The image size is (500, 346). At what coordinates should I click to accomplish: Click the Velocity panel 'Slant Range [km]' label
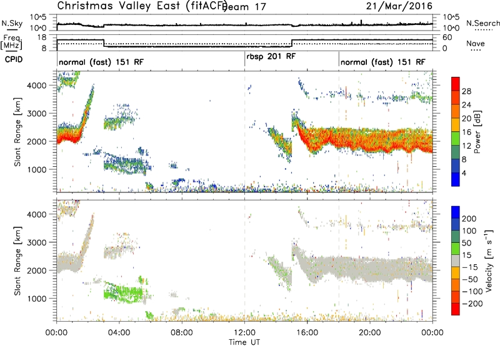pos(17,260)
